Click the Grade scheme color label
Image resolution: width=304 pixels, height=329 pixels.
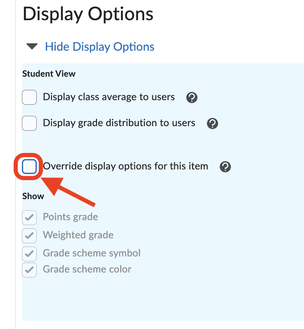(x=87, y=270)
